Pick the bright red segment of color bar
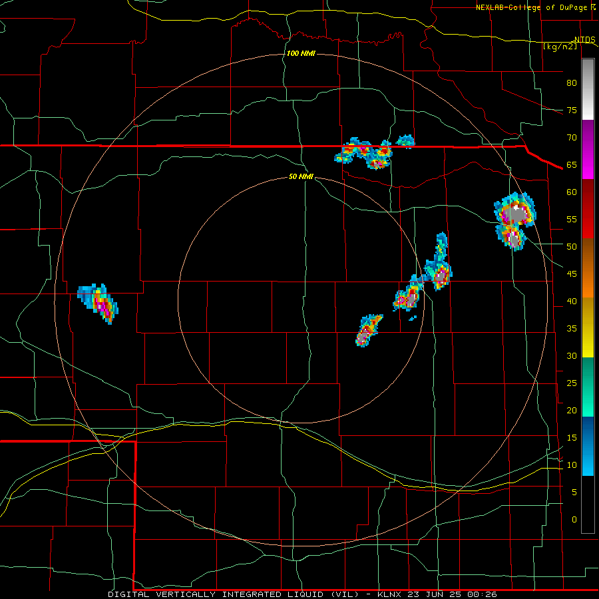The height and width of the screenshot is (599, 599). 588,209
